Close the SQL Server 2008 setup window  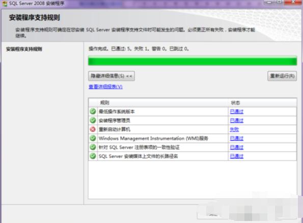pyautogui.click(x=293, y=2)
